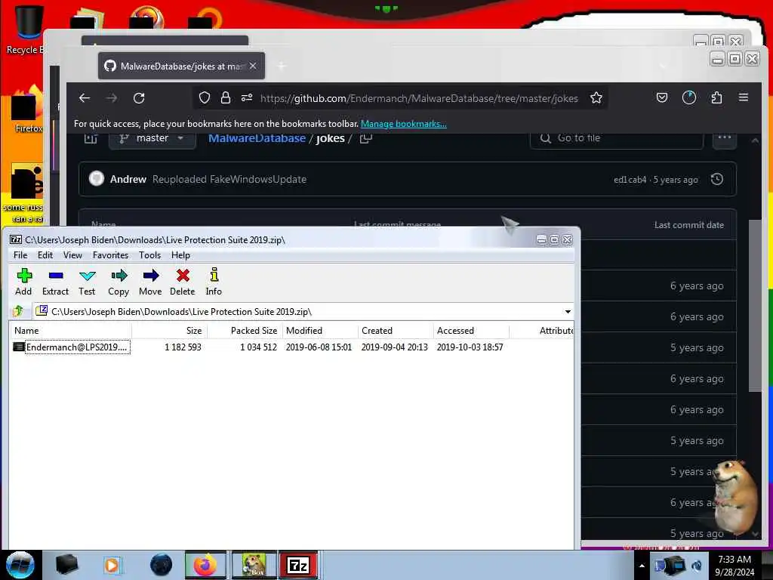
Task: Select the MalwareDatabase/jokes tab
Action: pyautogui.click(x=181, y=66)
